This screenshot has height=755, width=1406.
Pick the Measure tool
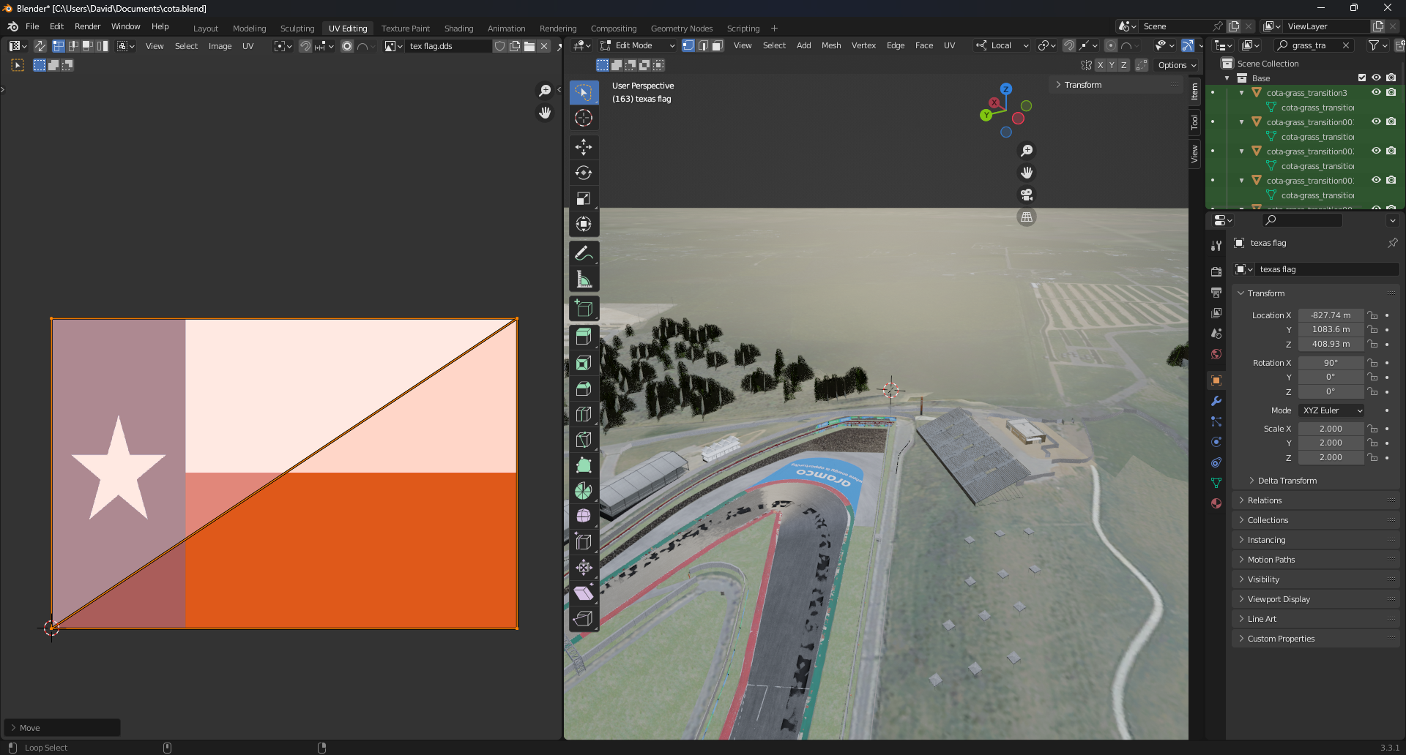pos(584,279)
